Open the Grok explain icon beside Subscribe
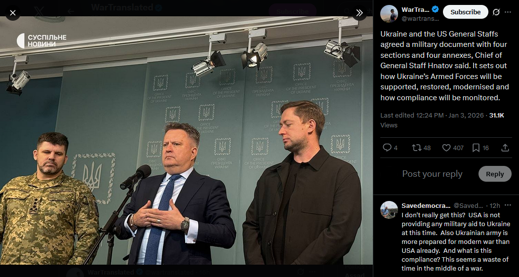This screenshot has height=277, width=519. tap(496, 12)
